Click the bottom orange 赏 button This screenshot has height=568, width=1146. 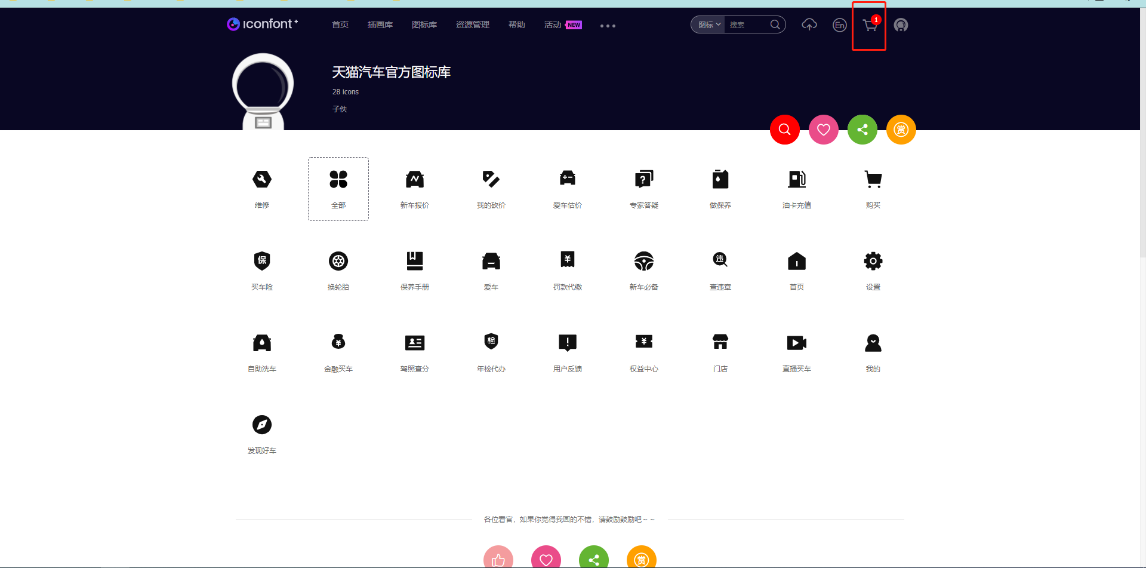pyautogui.click(x=642, y=558)
